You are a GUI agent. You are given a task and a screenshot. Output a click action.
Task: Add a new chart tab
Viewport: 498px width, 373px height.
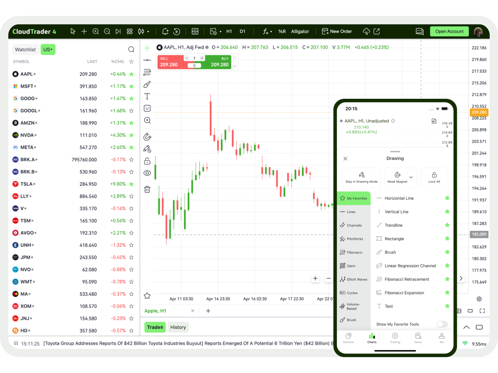click(208, 311)
